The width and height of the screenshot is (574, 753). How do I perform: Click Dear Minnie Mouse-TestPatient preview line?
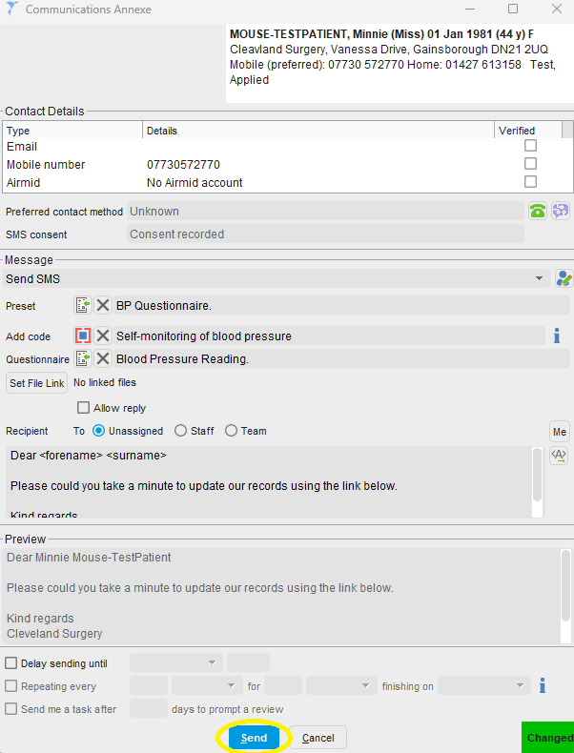(89, 558)
